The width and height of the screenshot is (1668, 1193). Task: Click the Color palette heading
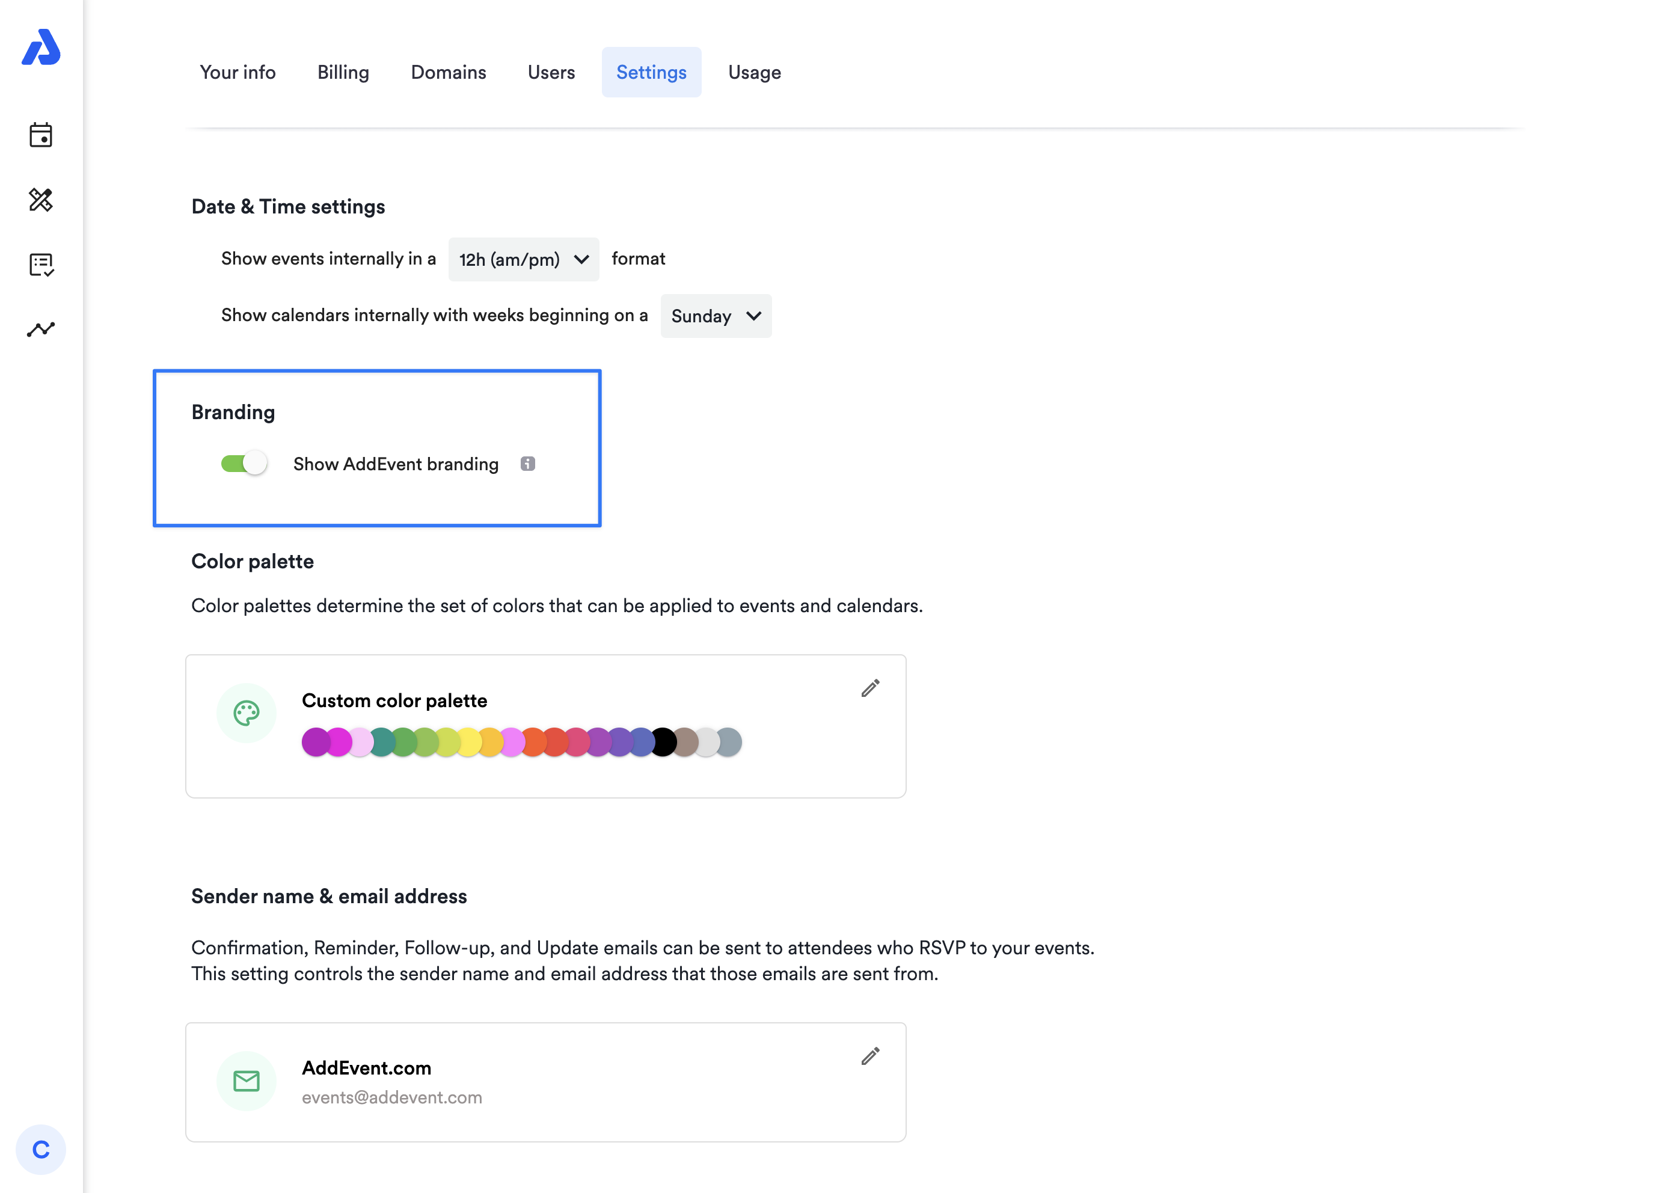click(253, 561)
